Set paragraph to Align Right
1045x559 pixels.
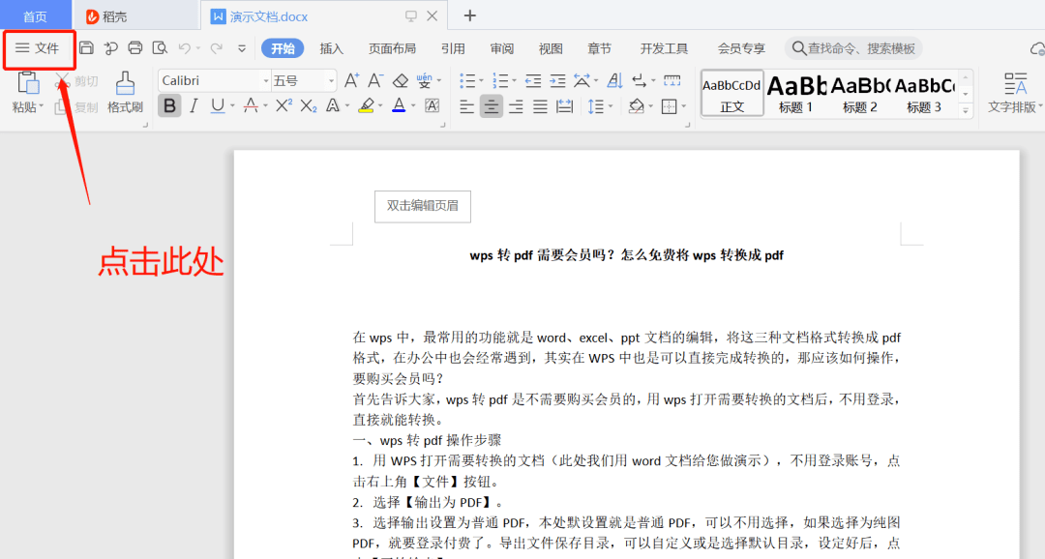point(515,106)
